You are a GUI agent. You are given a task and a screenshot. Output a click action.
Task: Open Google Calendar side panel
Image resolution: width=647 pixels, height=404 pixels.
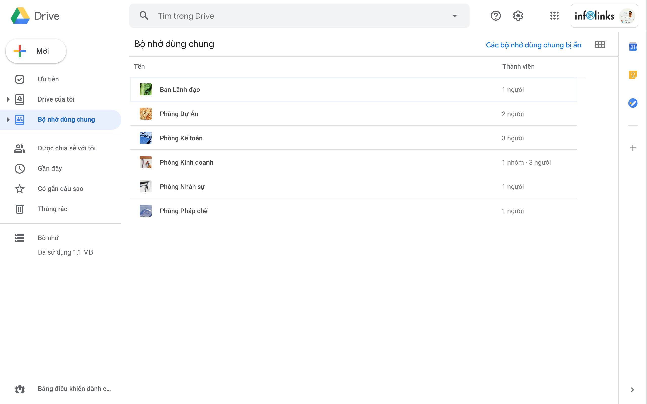coord(633,46)
